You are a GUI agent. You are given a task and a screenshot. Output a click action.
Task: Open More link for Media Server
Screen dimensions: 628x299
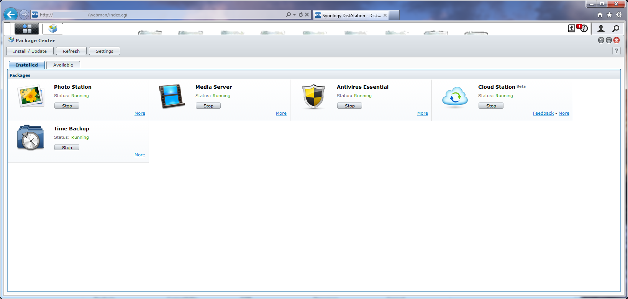pos(281,113)
